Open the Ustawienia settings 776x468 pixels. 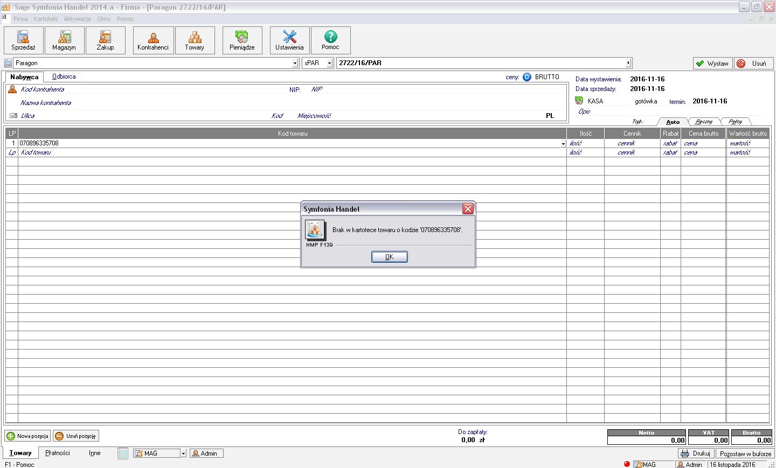pos(290,40)
